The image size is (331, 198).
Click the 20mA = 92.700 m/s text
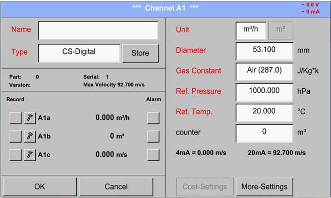pos(277,153)
